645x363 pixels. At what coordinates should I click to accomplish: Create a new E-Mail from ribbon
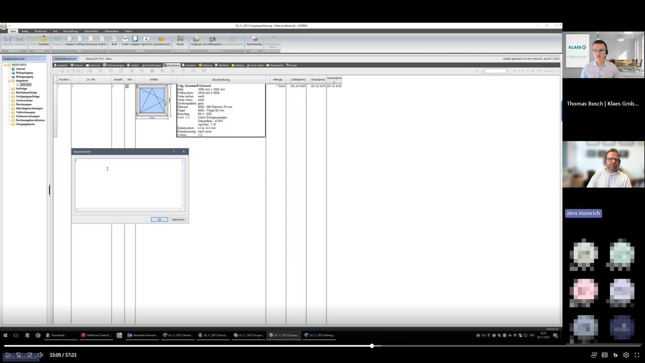coord(125,40)
